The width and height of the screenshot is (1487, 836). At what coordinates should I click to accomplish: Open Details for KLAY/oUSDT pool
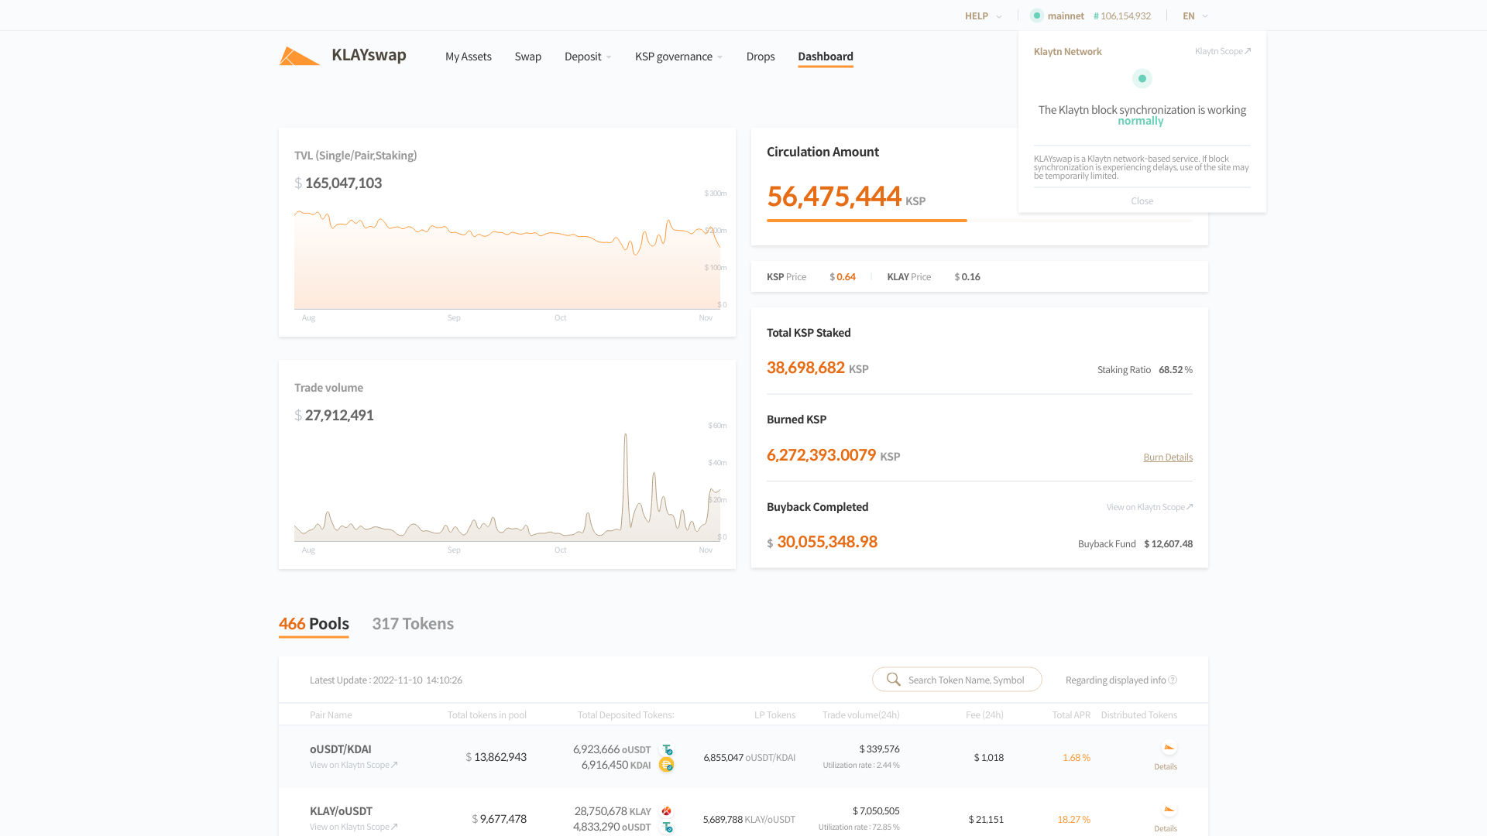pos(1165,829)
